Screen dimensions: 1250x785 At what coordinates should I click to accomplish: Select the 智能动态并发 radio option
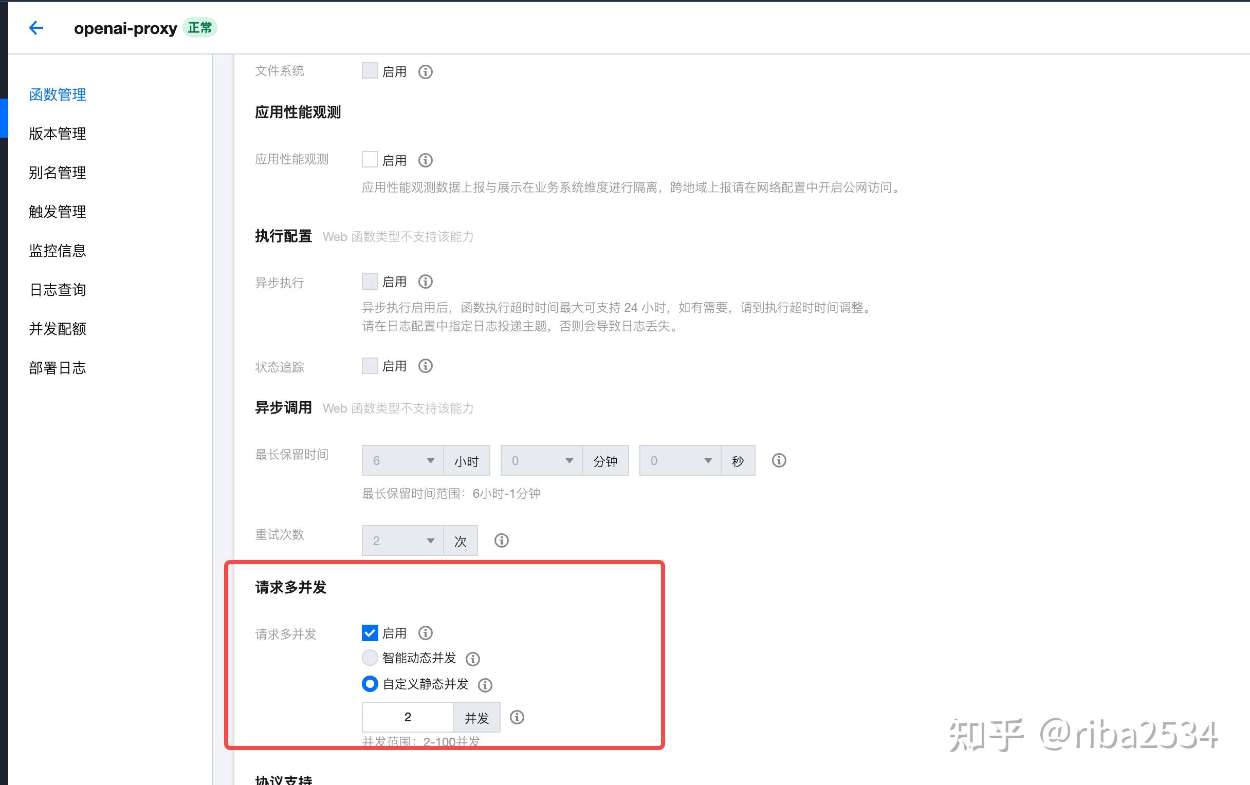370,658
